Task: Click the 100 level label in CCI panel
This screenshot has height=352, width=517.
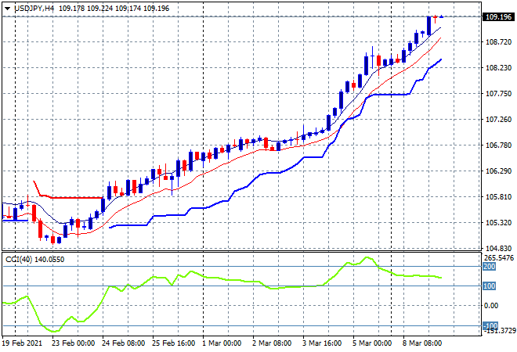Action: coord(489,286)
